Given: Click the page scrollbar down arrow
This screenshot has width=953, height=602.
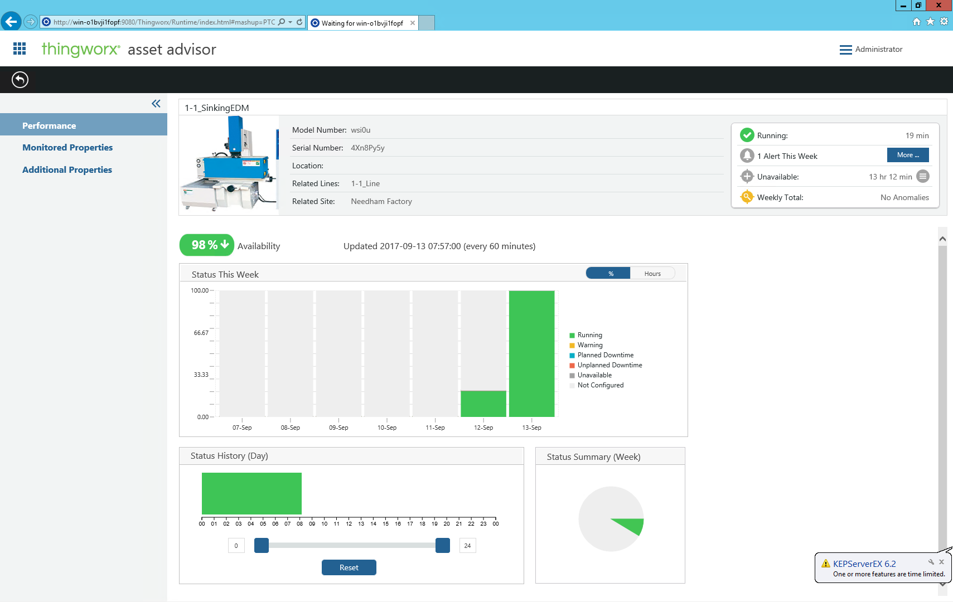Looking at the screenshot, I should (x=942, y=584).
